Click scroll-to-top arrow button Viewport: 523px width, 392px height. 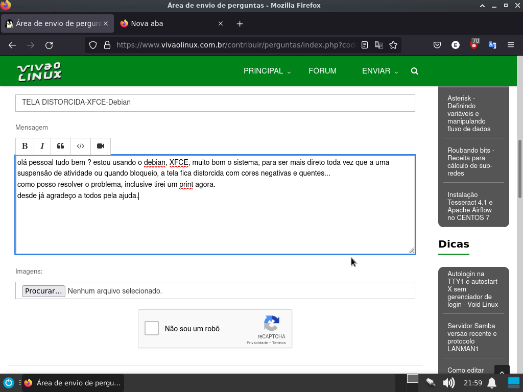tap(502, 371)
